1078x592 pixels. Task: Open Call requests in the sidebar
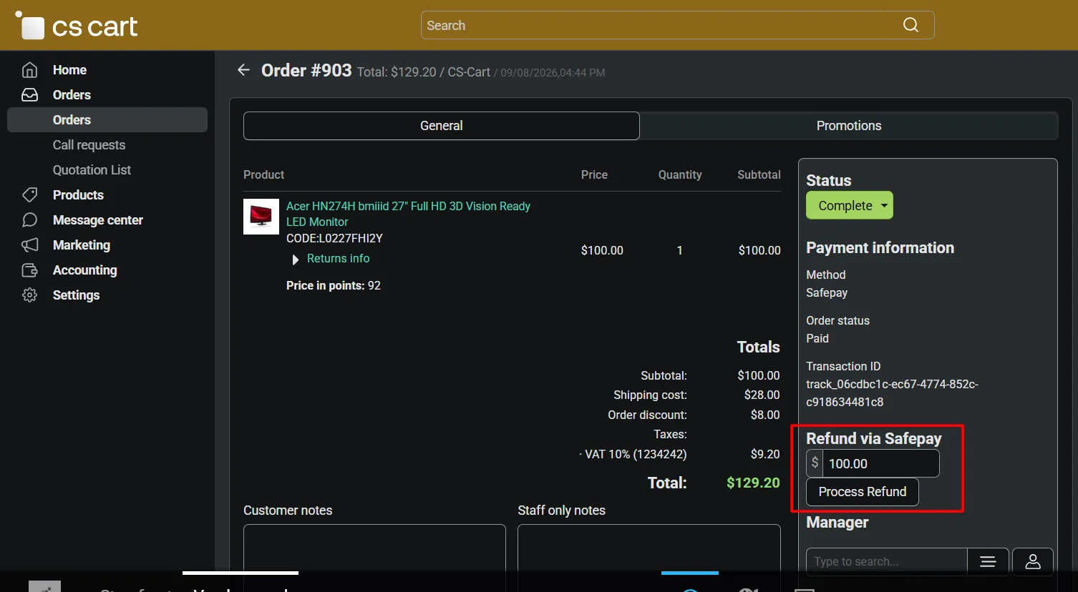(89, 145)
